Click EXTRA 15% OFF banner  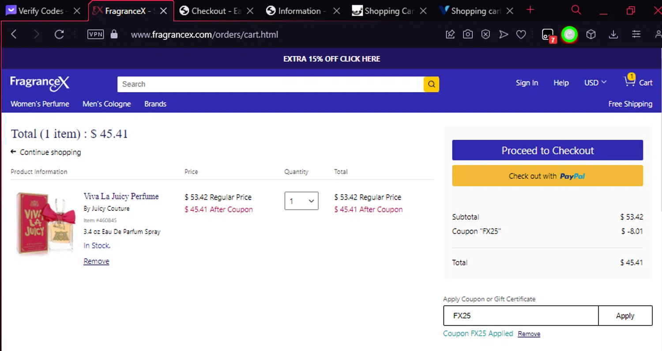click(x=331, y=59)
